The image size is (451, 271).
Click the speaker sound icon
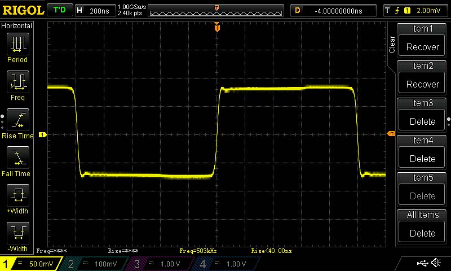tap(436, 263)
